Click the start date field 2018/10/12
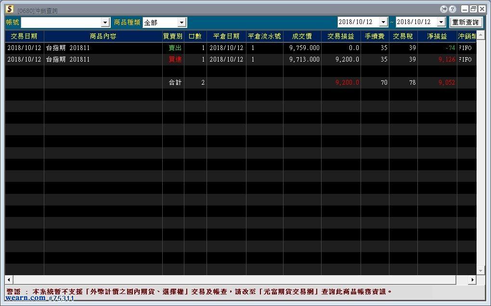Image resolution: width=491 pixels, height=306 pixels. click(x=358, y=22)
